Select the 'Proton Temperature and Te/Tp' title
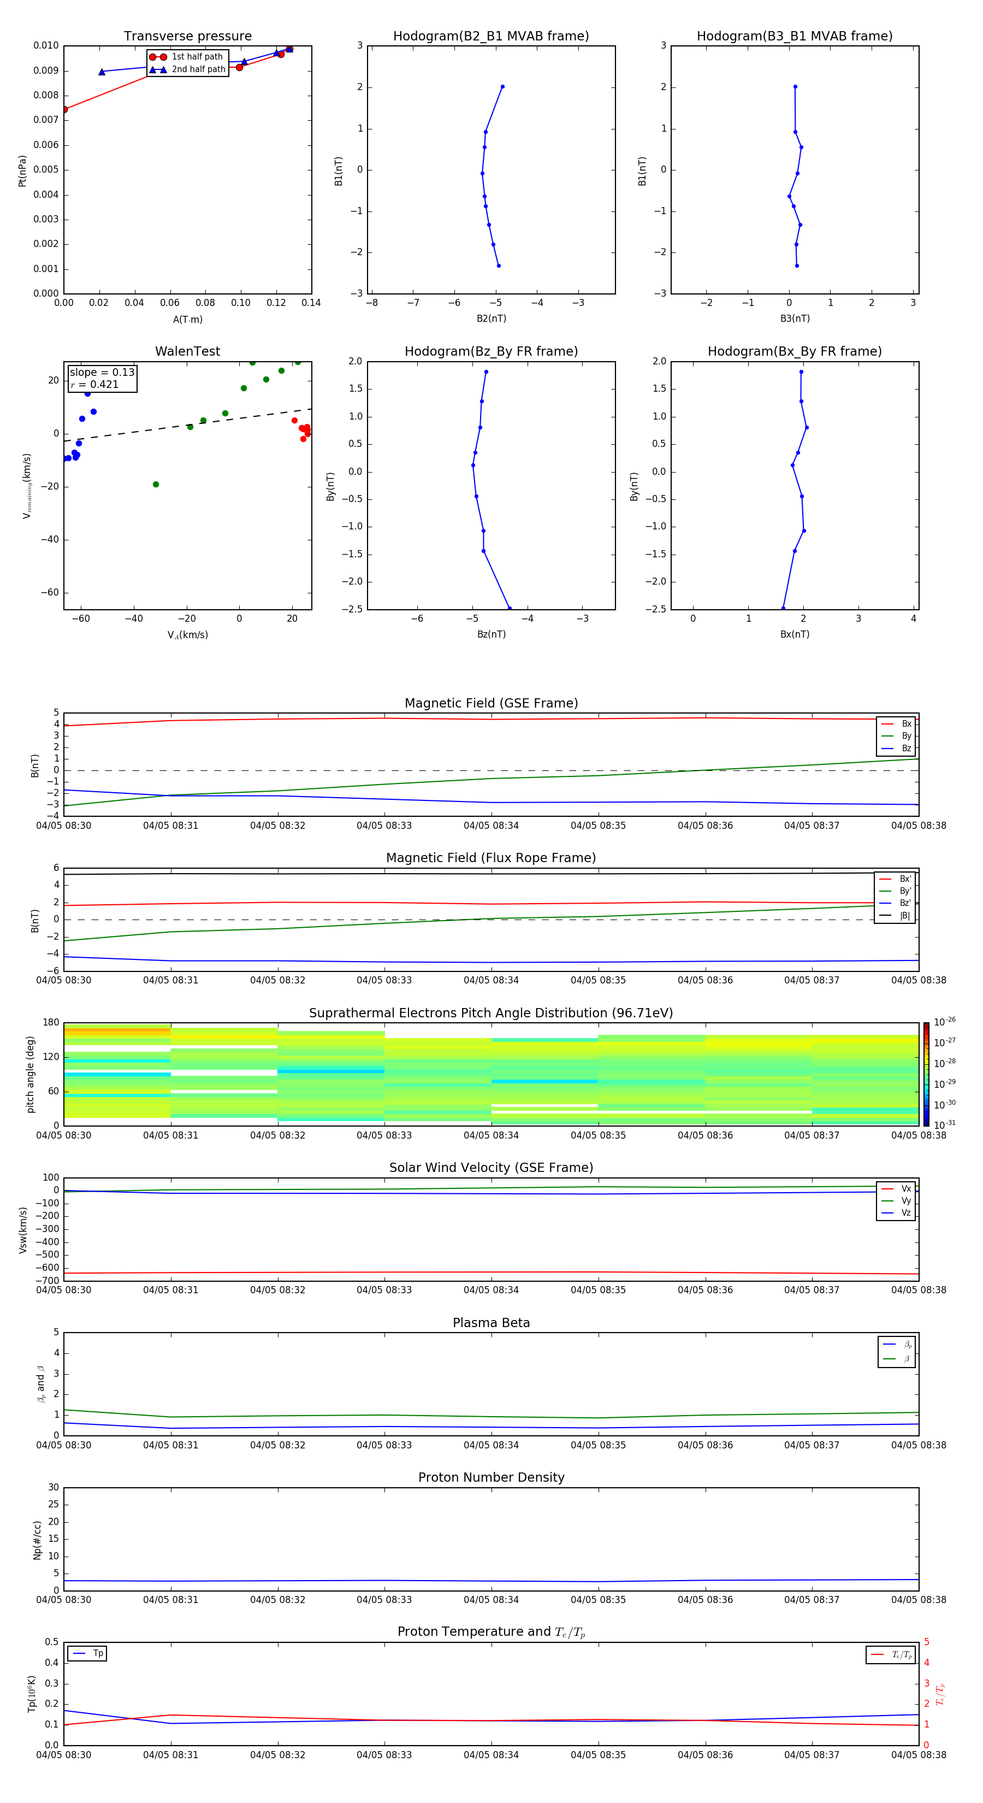983x1803 pixels. point(491,1632)
